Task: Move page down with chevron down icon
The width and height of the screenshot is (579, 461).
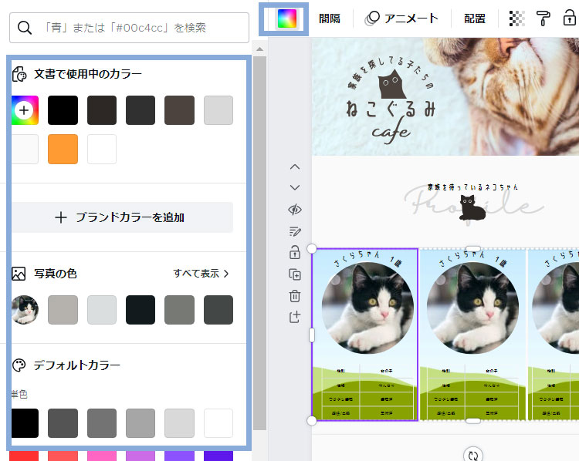Action: pyautogui.click(x=295, y=187)
